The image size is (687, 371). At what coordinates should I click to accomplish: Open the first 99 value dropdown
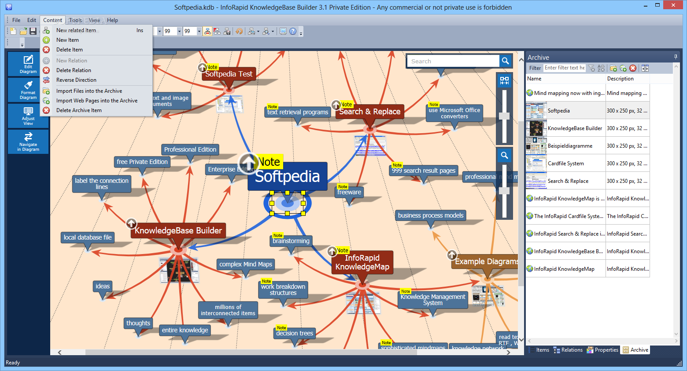[x=179, y=31]
